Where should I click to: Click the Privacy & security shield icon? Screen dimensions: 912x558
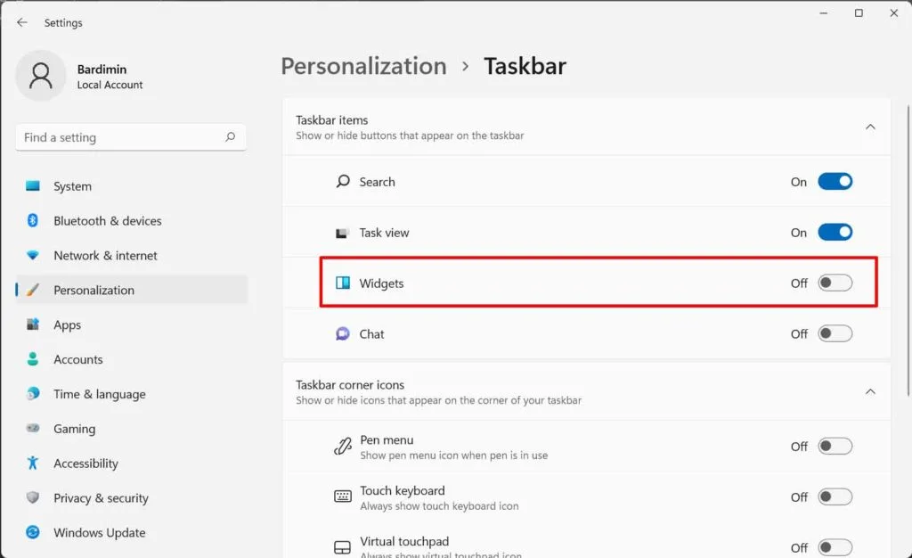(x=33, y=497)
